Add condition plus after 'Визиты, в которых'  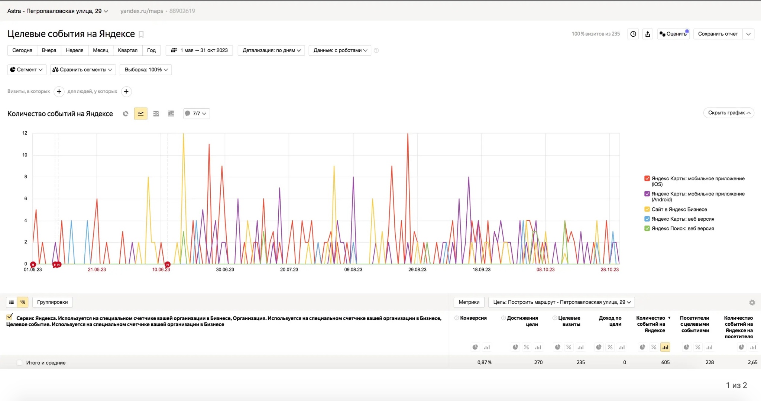click(x=59, y=91)
